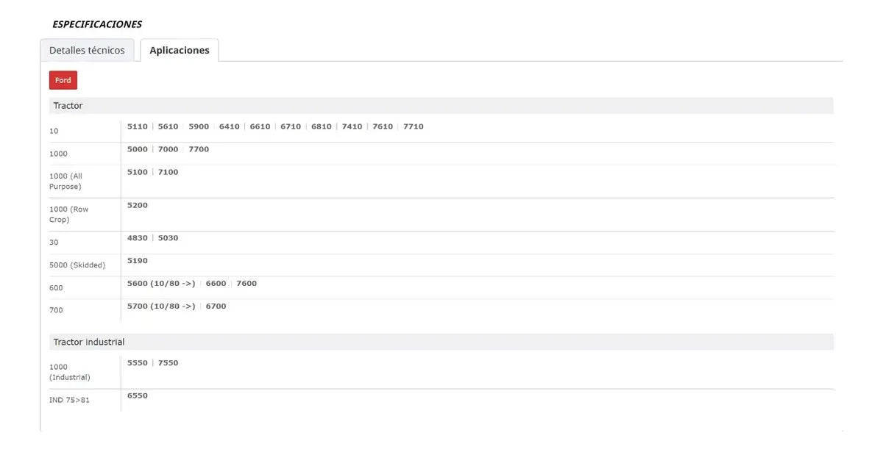This screenshot has width=883, height=452.
Task: Click model 7100 under All Purpose
Action: [169, 172]
